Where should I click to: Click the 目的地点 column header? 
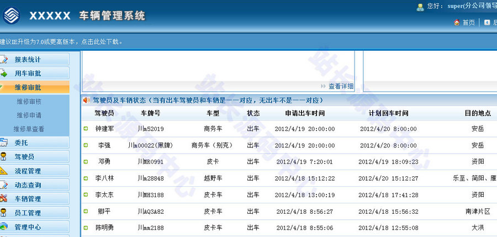point(478,113)
